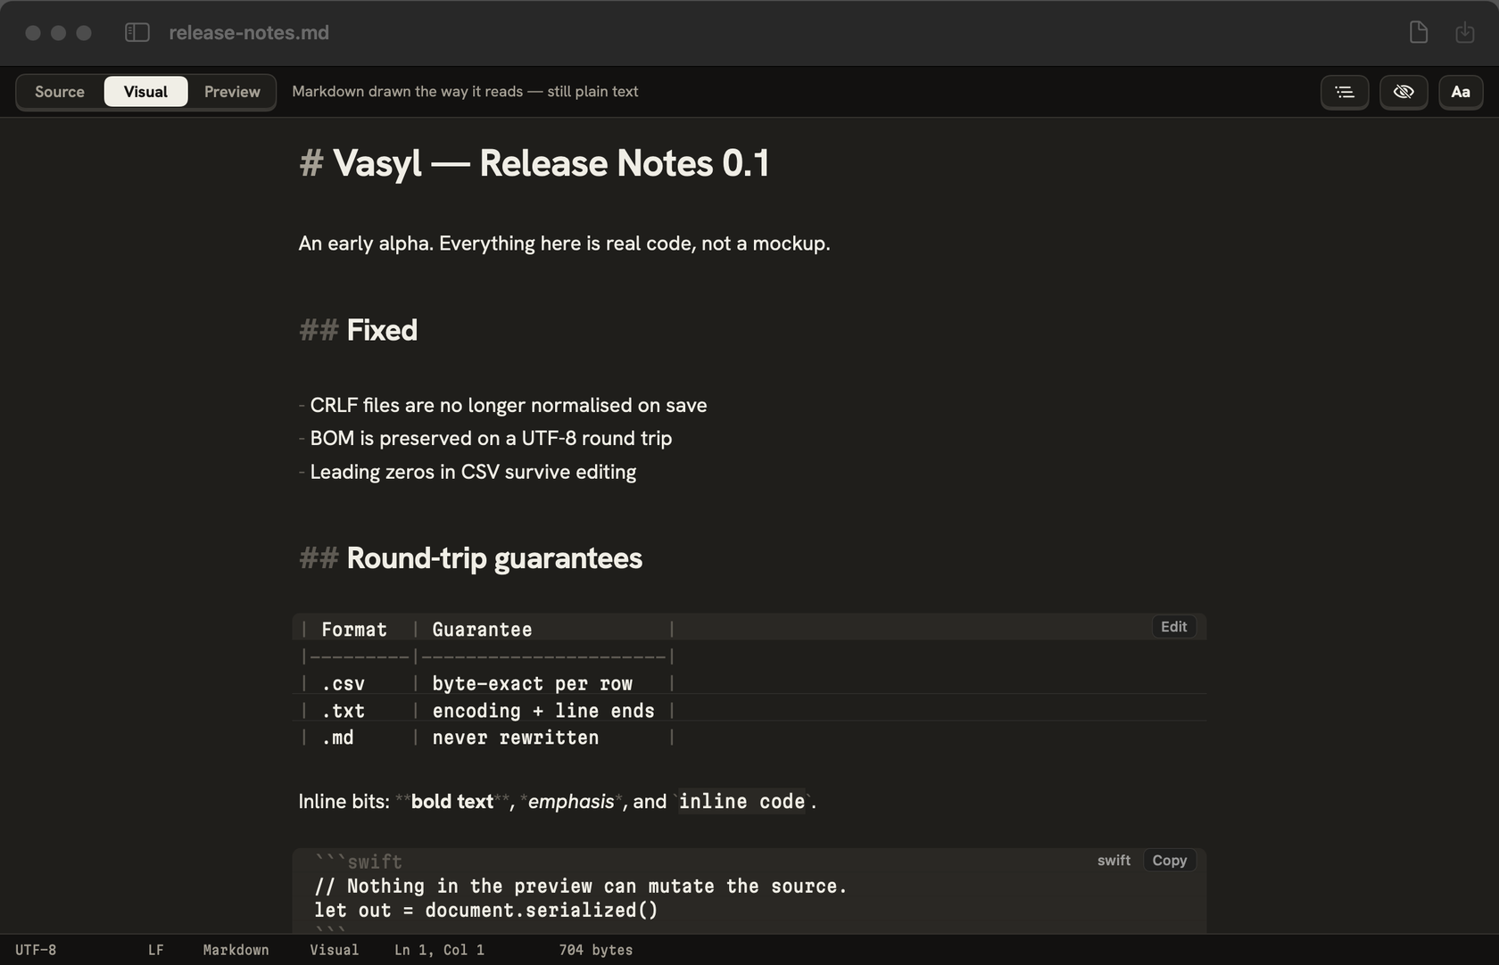This screenshot has width=1499, height=965.
Task: Click 'An early alpha' intro paragraph
Action: coord(564,243)
